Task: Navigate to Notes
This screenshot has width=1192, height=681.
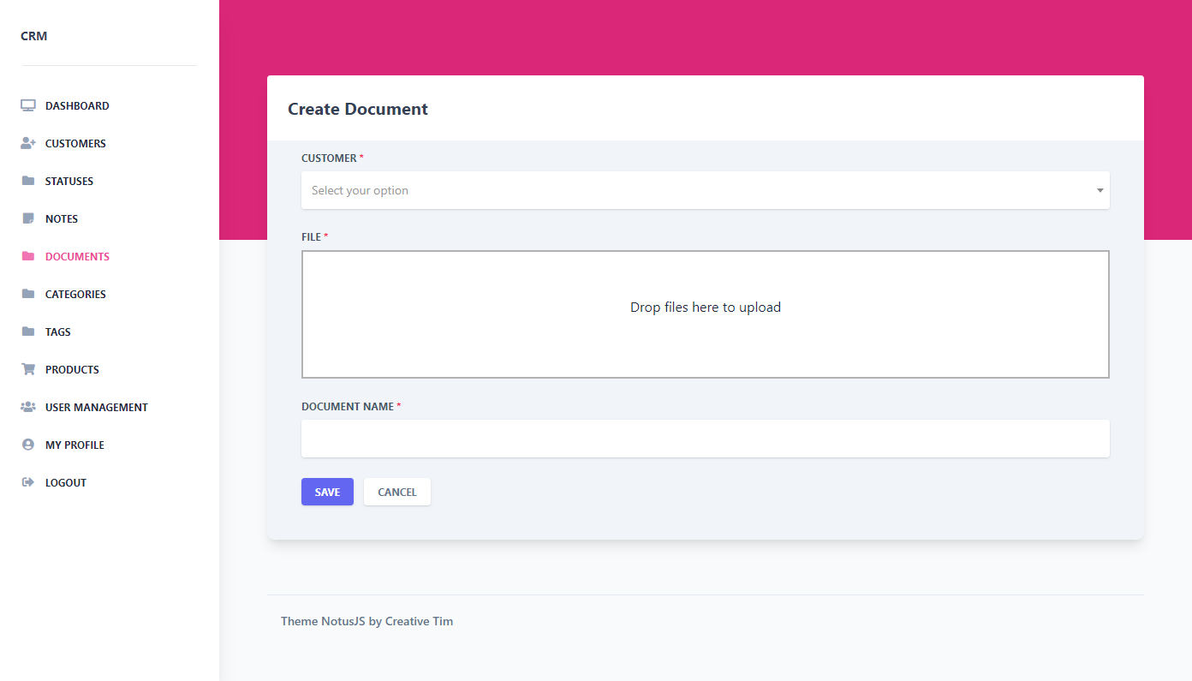Action: [x=62, y=219]
